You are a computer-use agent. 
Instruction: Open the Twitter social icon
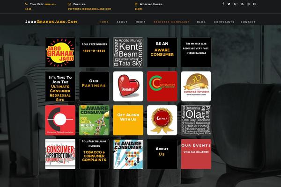(x=229, y=4)
